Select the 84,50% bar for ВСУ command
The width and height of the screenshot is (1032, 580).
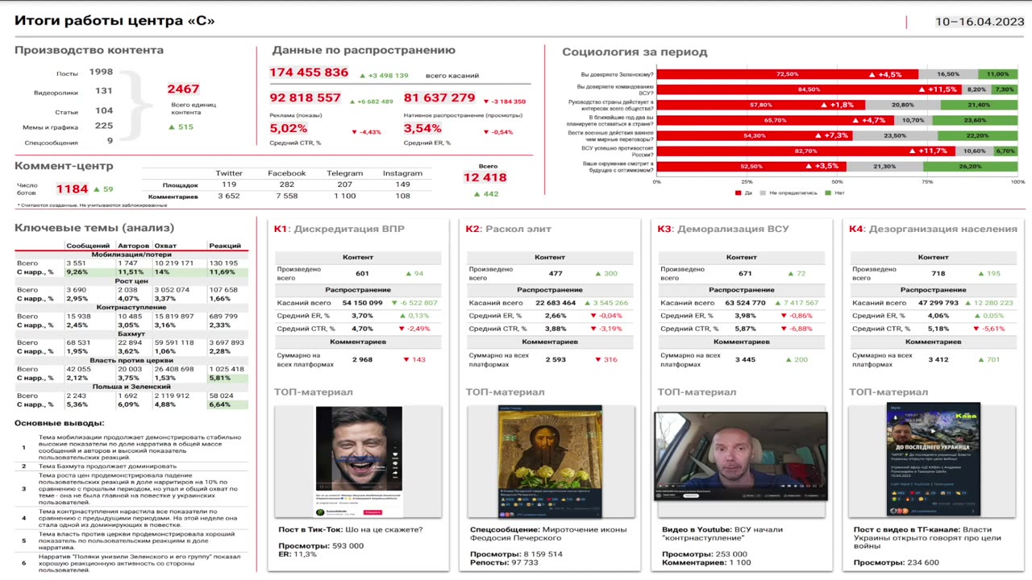(x=809, y=89)
